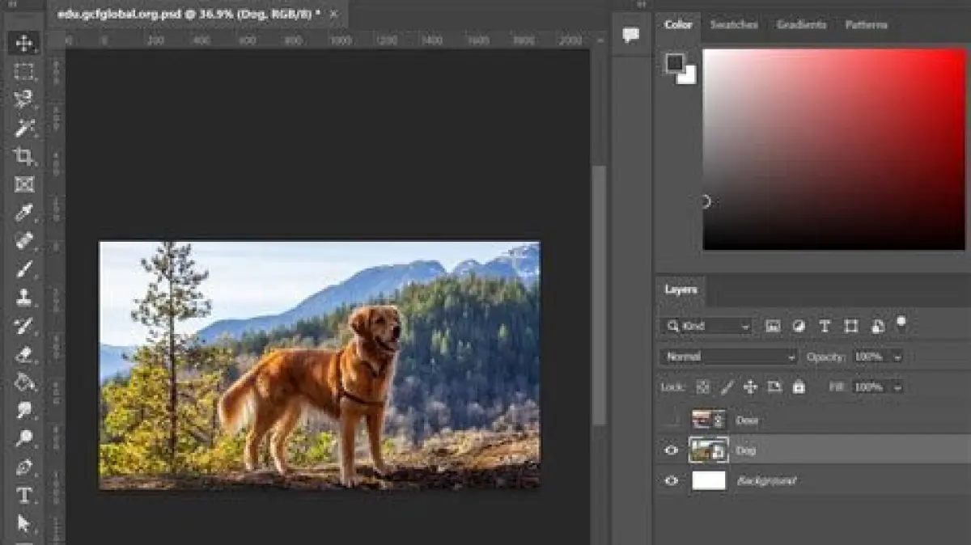Expand the Opacity percentage dropdown

click(x=897, y=357)
